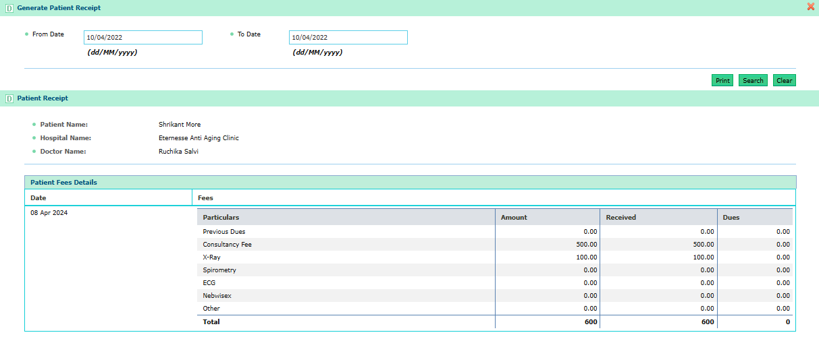The image size is (819, 339).
Task: Select the Previous Dues row label
Action: [224, 232]
